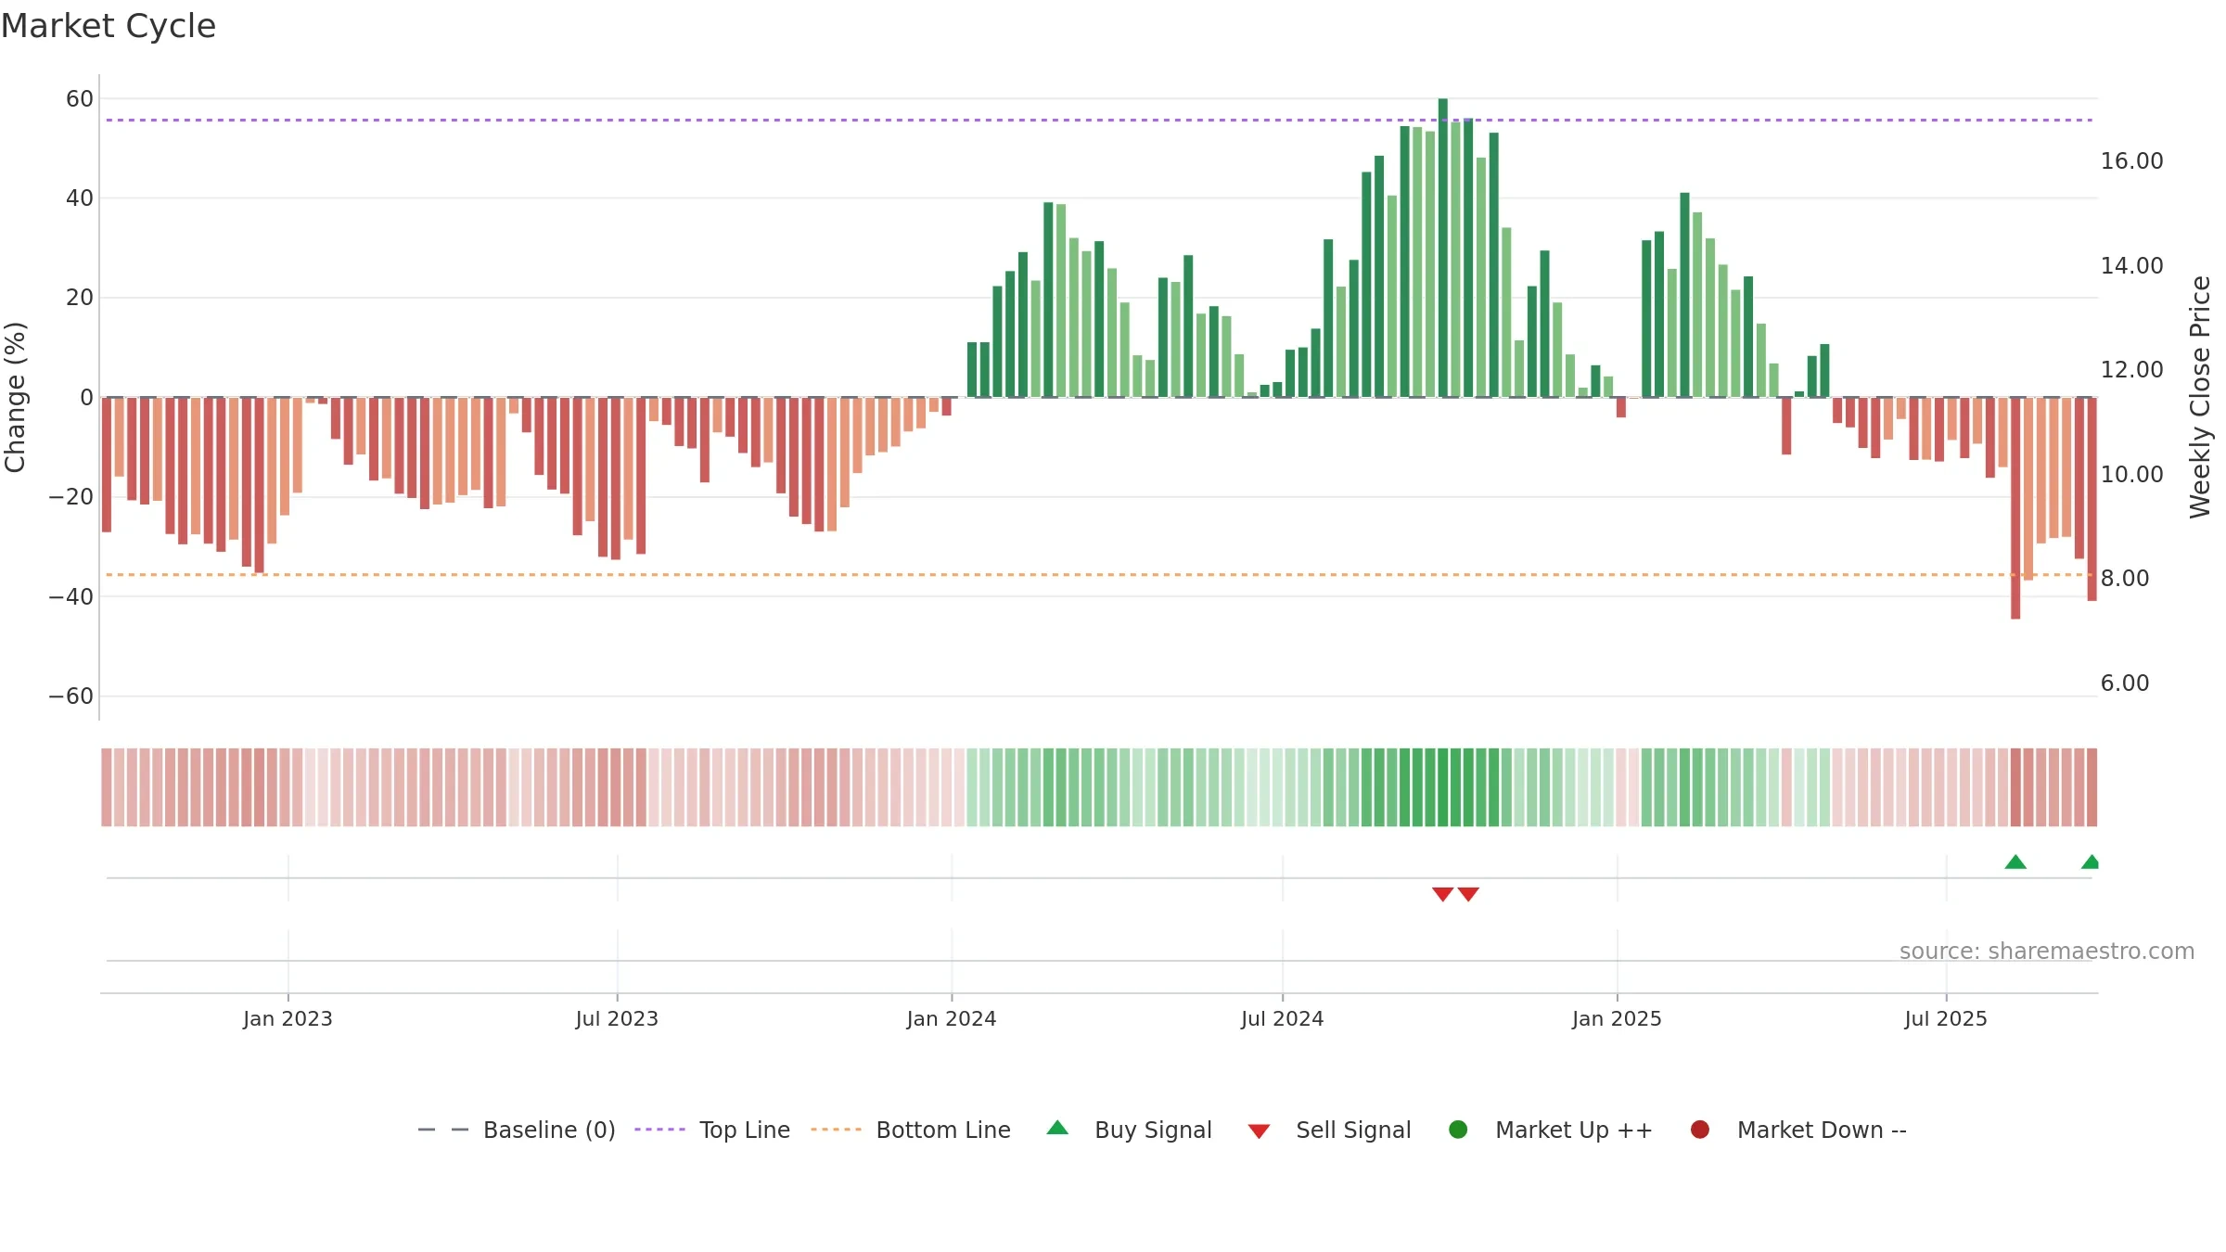Click the 60 tick on Change axis
This screenshot has width=2226, height=1252.
[80, 99]
